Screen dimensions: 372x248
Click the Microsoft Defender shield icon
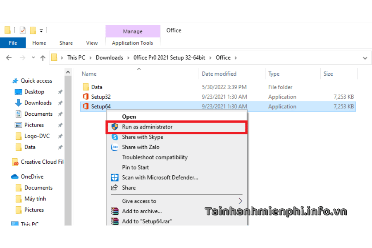(x=115, y=178)
